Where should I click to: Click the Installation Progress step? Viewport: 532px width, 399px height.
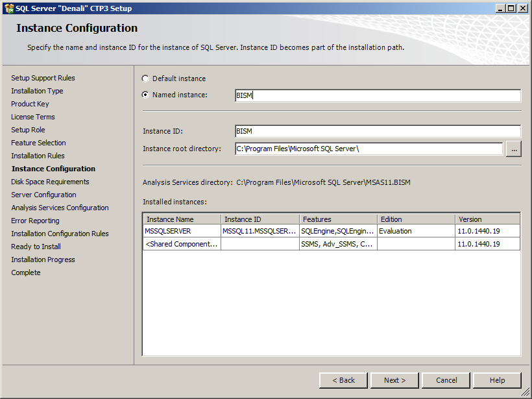click(x=43, y=260)
